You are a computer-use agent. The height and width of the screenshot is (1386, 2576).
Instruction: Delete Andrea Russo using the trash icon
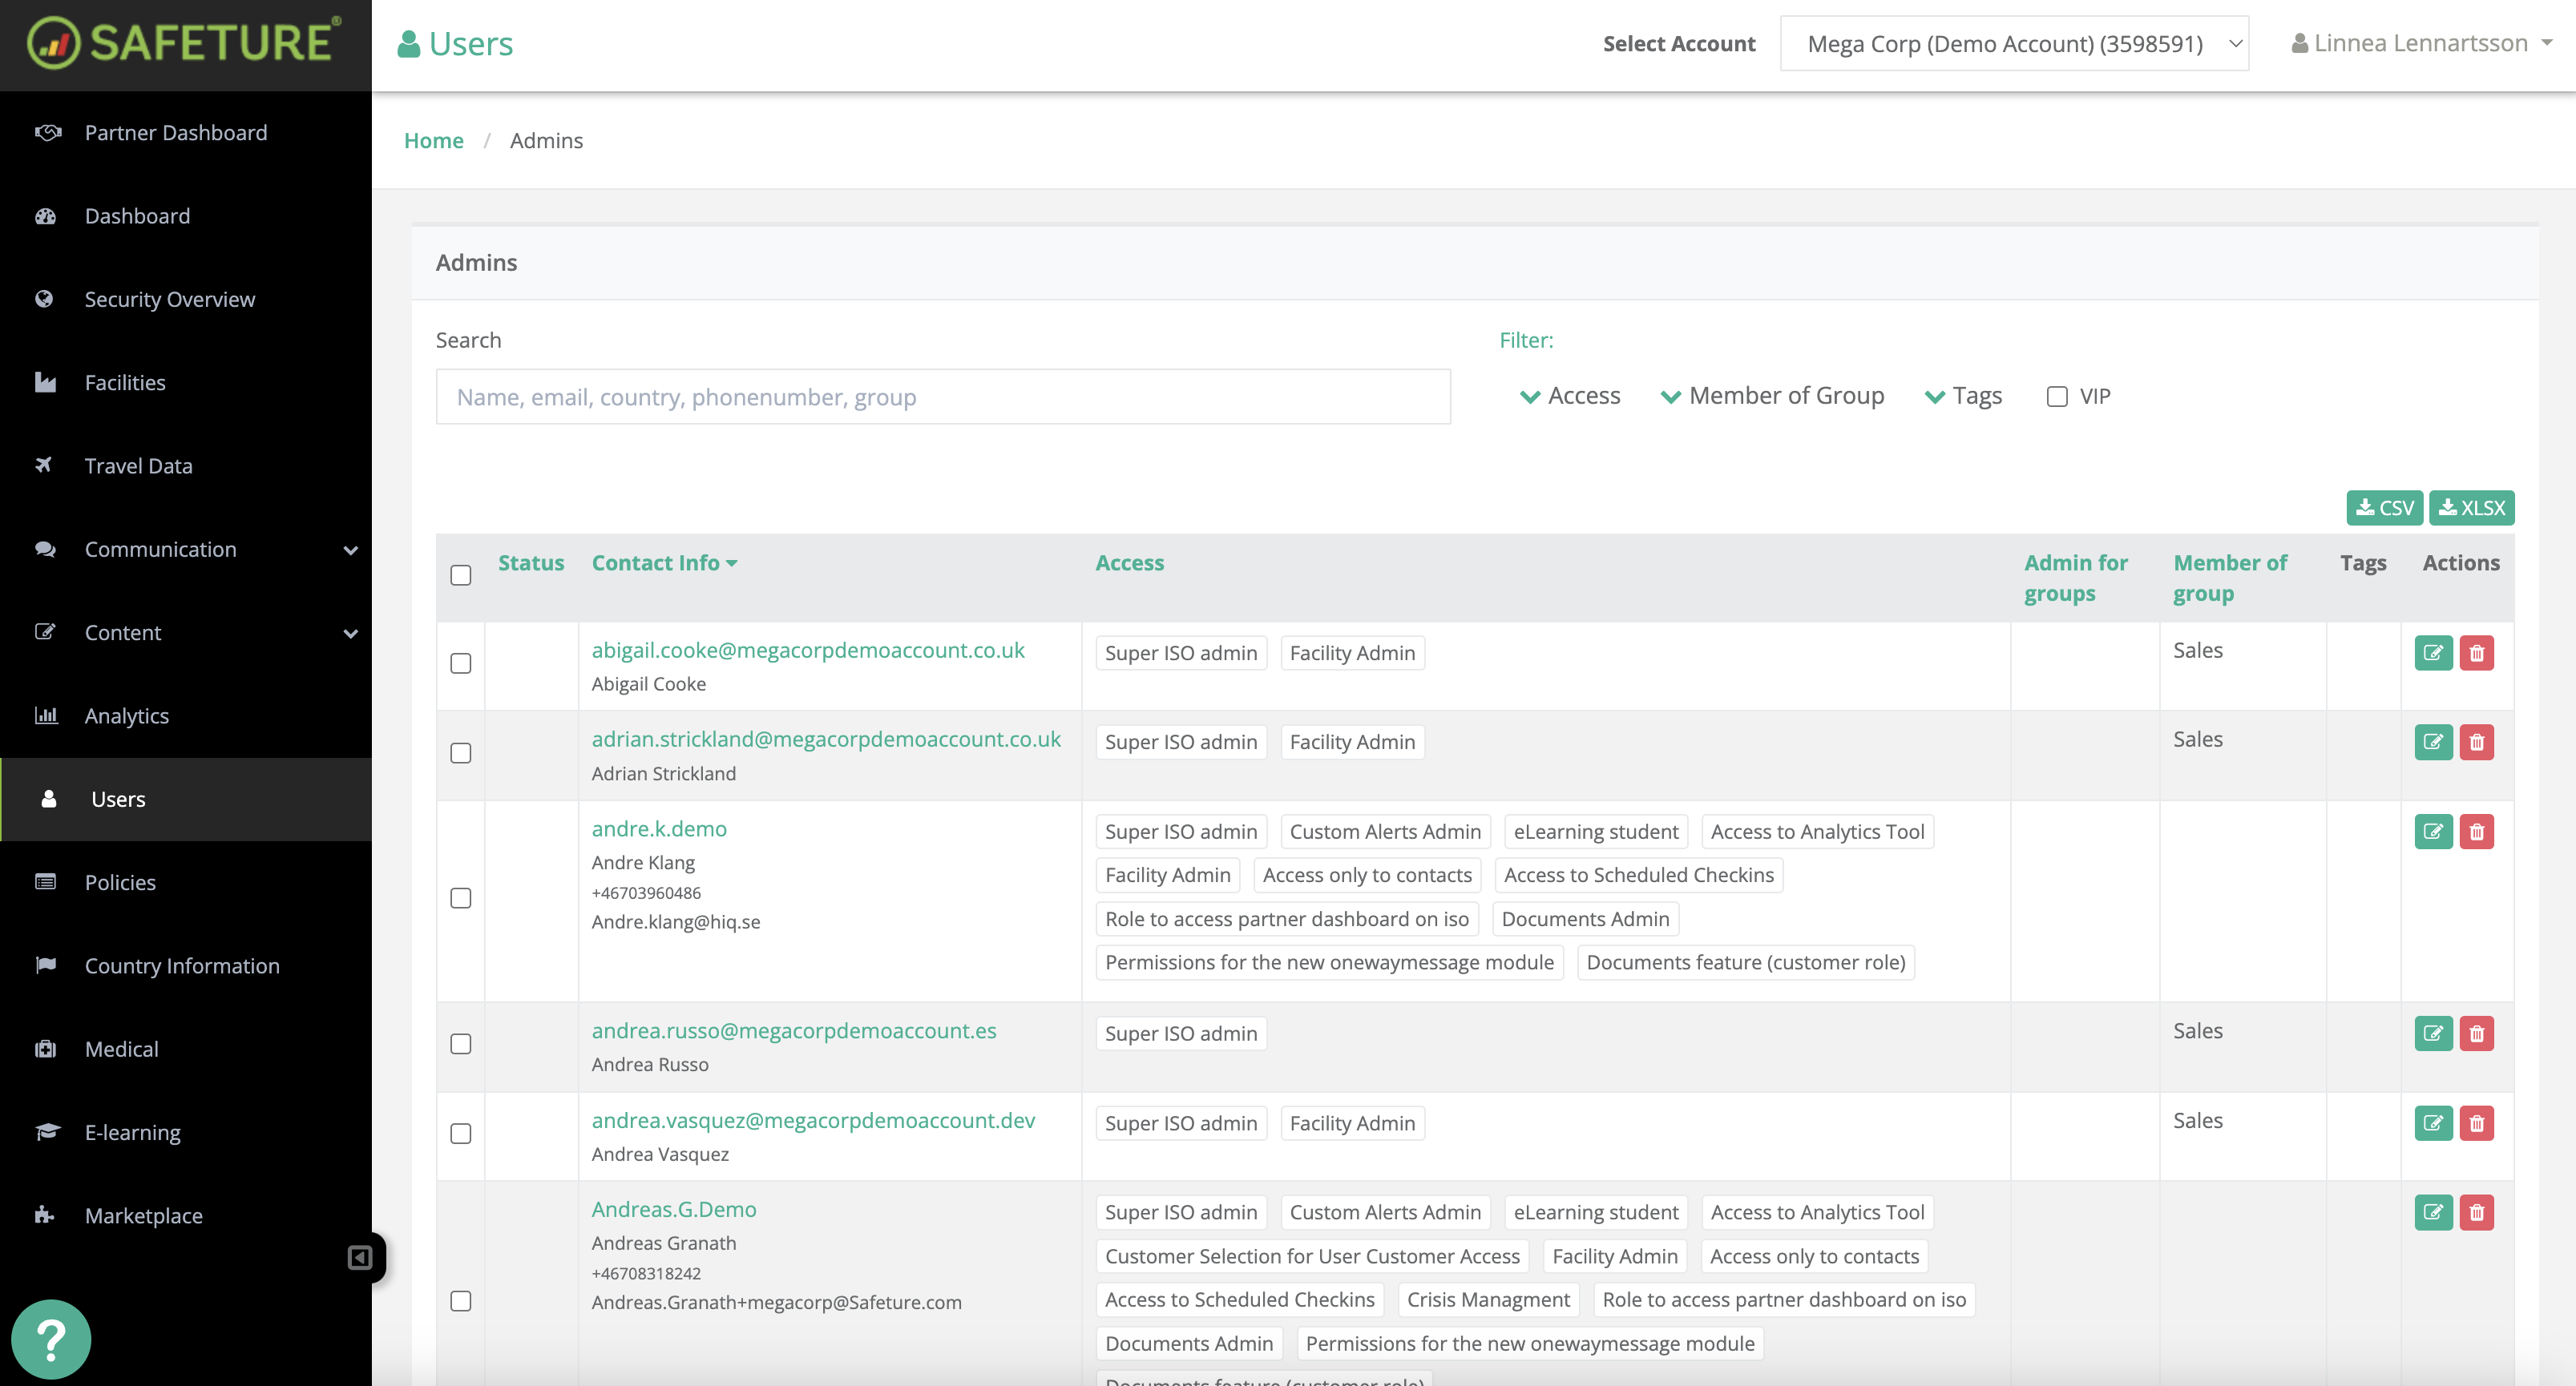[2477, 1033]
